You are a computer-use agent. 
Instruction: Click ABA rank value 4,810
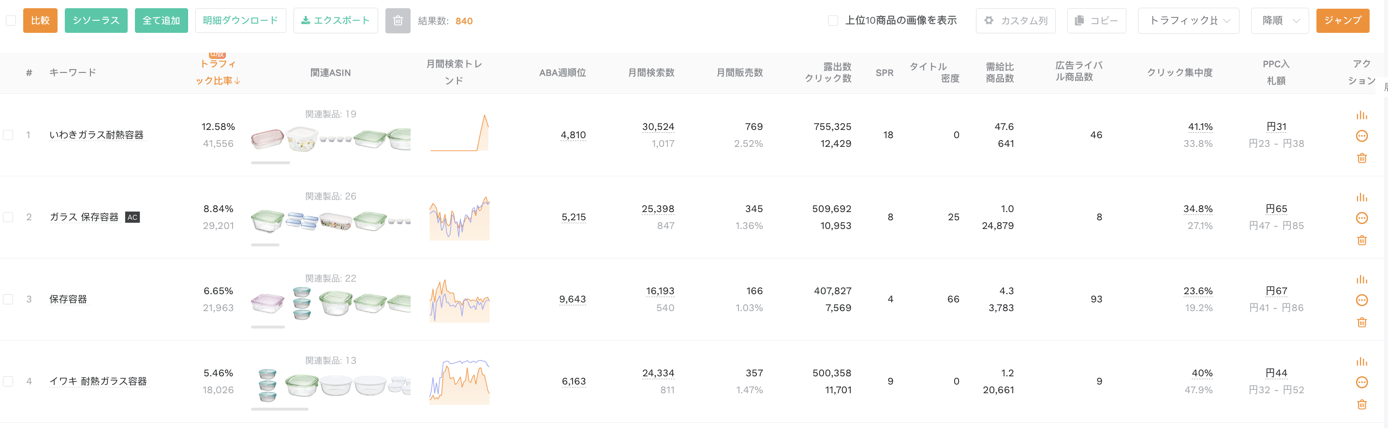573,135
